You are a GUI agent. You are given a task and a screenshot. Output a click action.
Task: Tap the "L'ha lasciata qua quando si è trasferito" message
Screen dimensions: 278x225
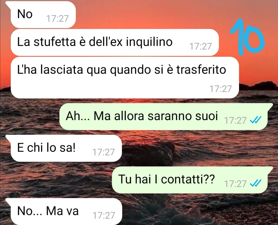pyautogui.click(x=125, y=78)
